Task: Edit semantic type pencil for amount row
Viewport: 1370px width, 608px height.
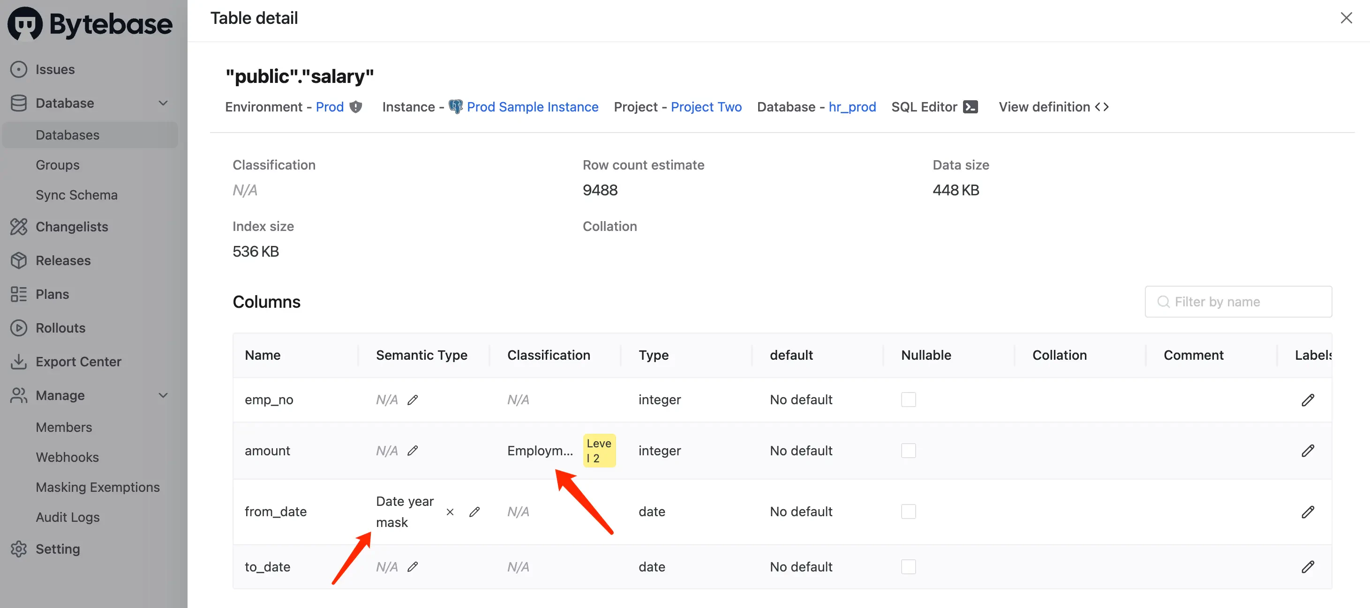Action: click(412, 451)
